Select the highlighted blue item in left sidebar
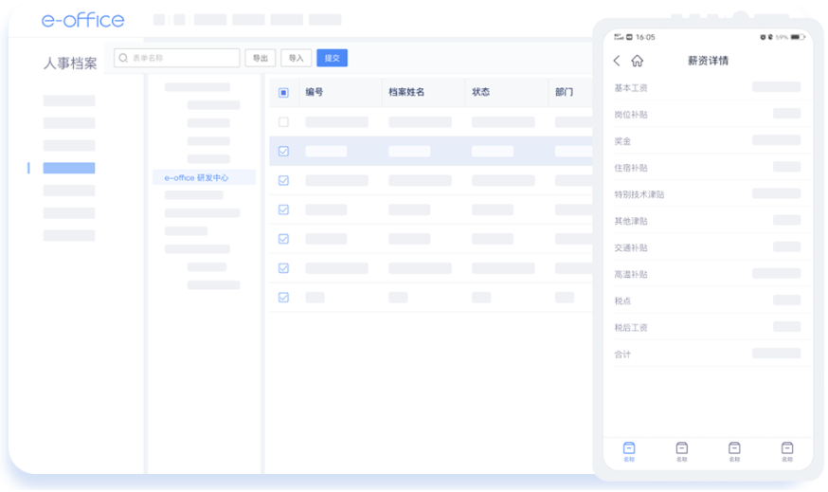 69,168
